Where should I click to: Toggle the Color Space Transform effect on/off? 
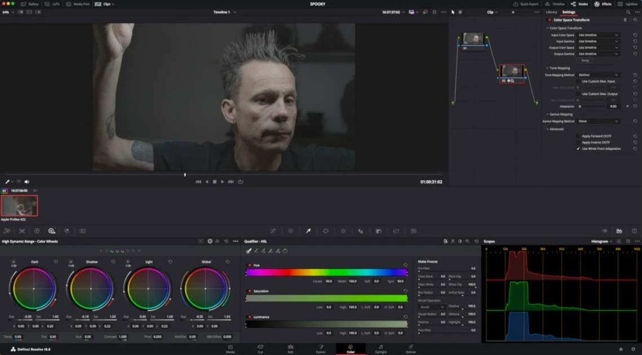tap(549, 20)
